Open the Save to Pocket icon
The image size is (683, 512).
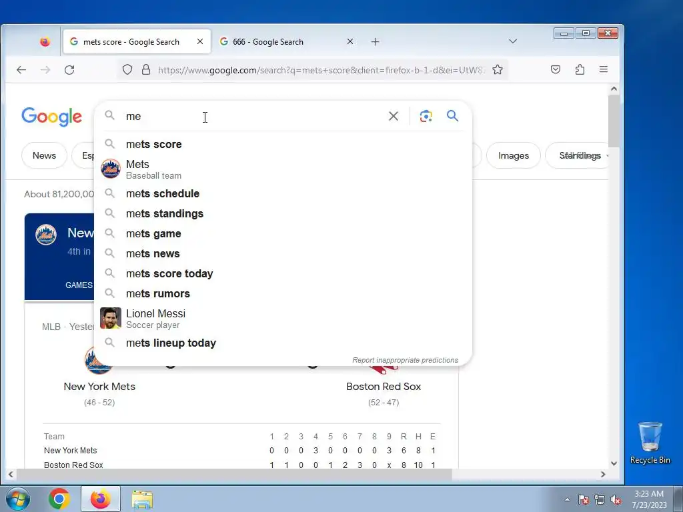556,69
